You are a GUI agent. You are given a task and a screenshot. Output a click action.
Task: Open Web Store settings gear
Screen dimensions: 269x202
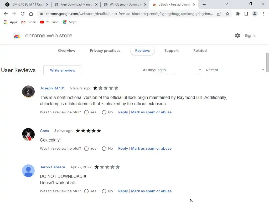[237, 36]
